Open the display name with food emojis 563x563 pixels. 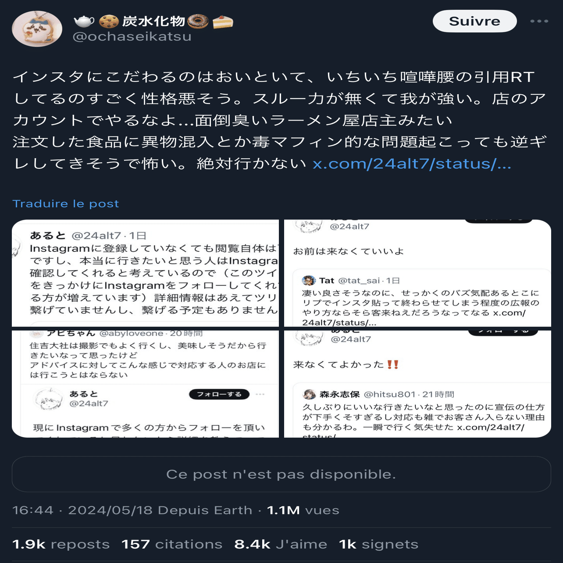pos(153,21)
